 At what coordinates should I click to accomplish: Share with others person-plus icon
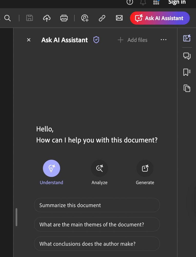coord(85,18)
